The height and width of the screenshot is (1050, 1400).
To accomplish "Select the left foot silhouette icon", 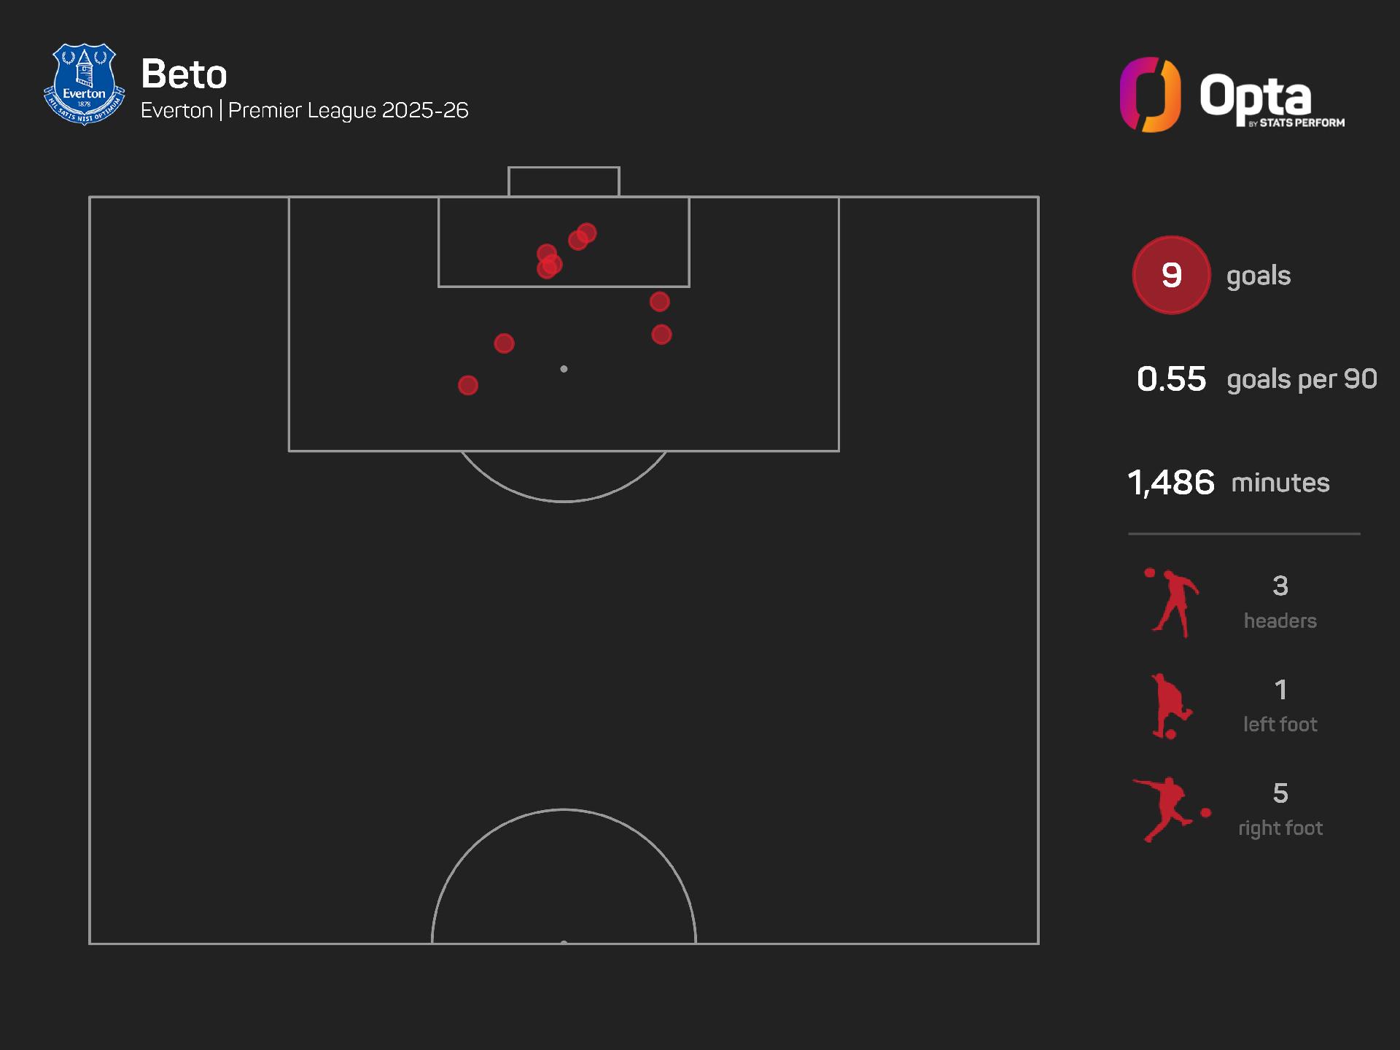I will (1171, 706).
